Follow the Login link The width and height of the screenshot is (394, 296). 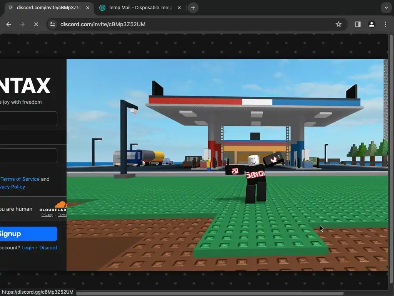tap(28, 248)
